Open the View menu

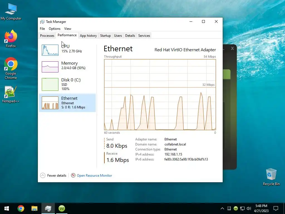tap(68, 29)
